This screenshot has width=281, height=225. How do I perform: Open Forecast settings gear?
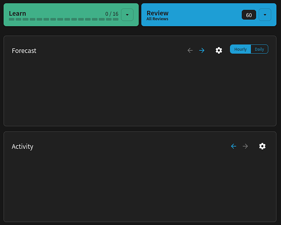219,50
